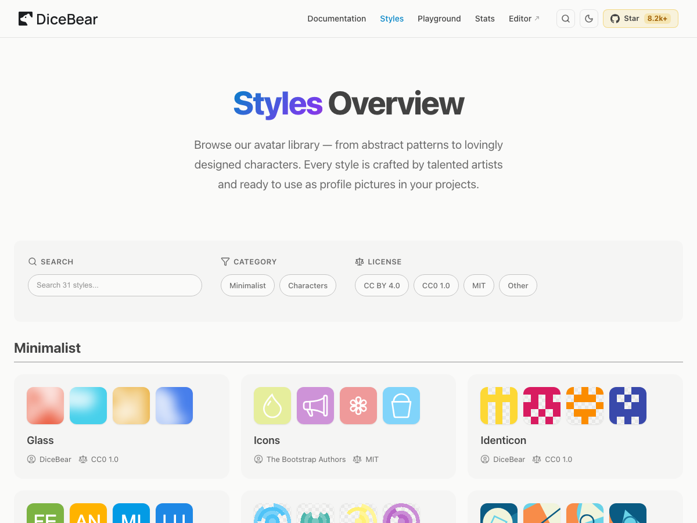Click the light blue ML initials avatar
This screenshot has width=697, height=523.
coord(131,513)
